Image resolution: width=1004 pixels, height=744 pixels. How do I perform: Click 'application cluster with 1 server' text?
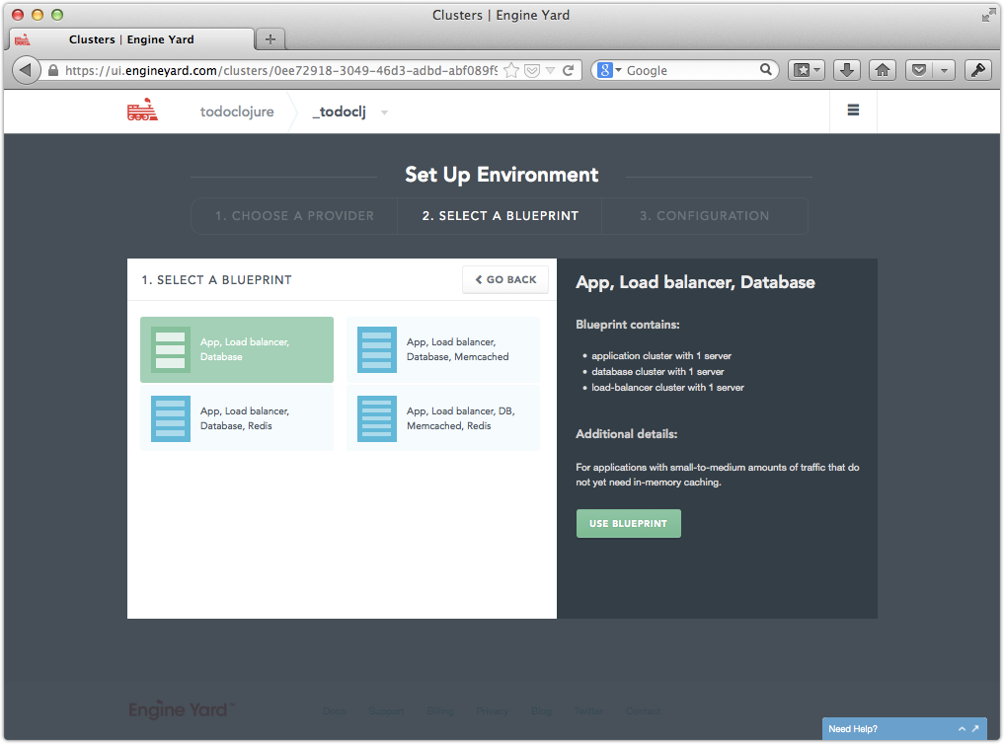(661, 355)
